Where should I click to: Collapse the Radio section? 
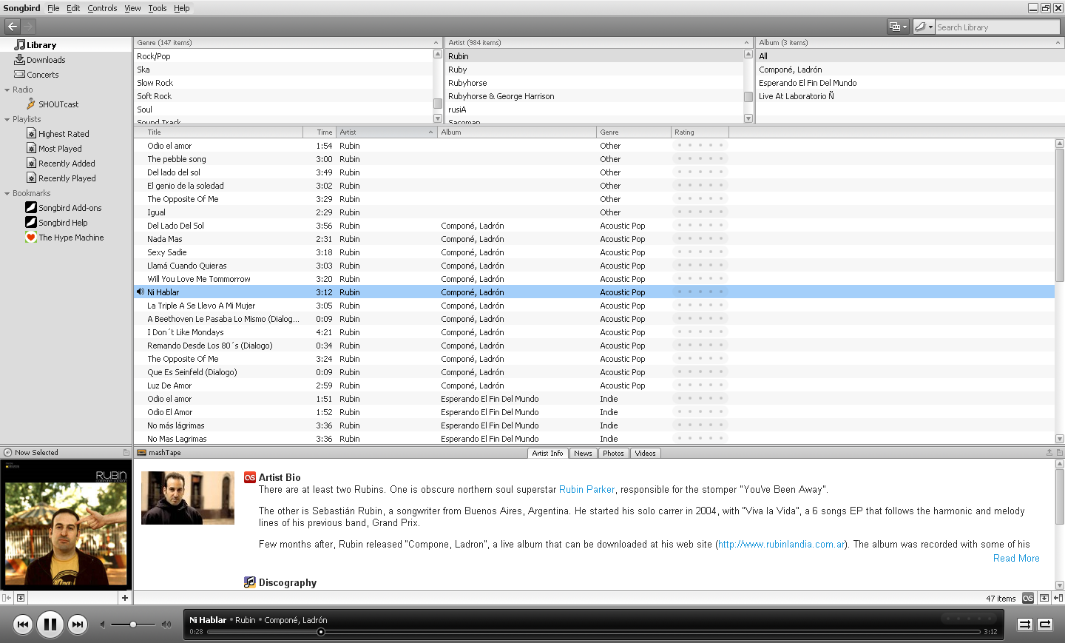(7, 90)
